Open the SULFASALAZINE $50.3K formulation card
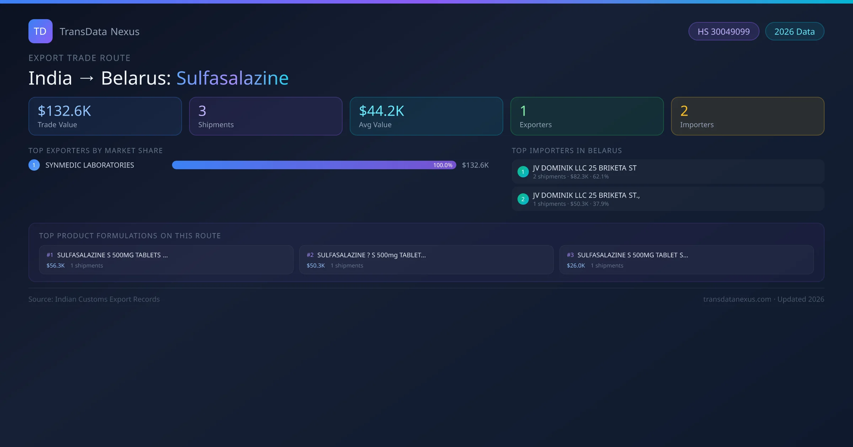Screen dimensions: 853x447 pyautogui.click(x=426, y=260)
